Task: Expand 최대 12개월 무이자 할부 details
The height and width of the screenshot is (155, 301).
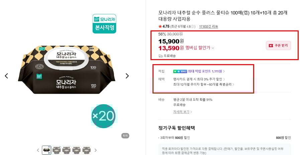Action: [x=233, y=85]
